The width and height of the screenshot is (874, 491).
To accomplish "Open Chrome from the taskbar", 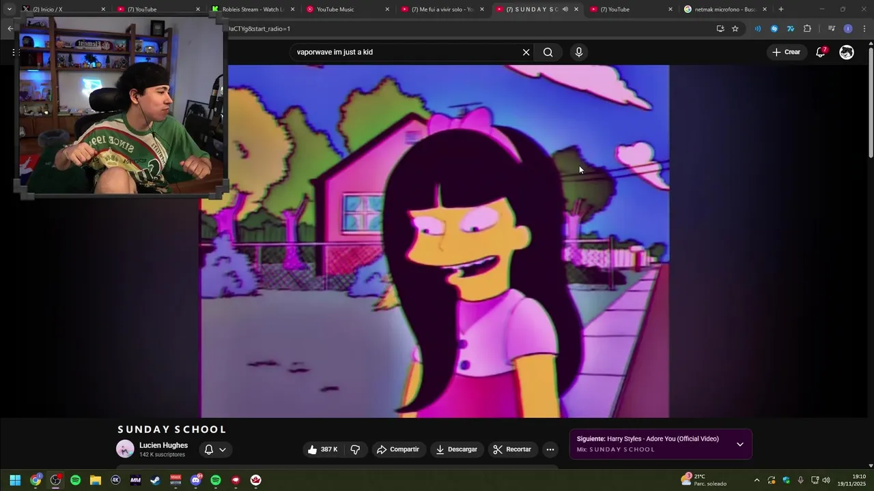I will [36, 480].
